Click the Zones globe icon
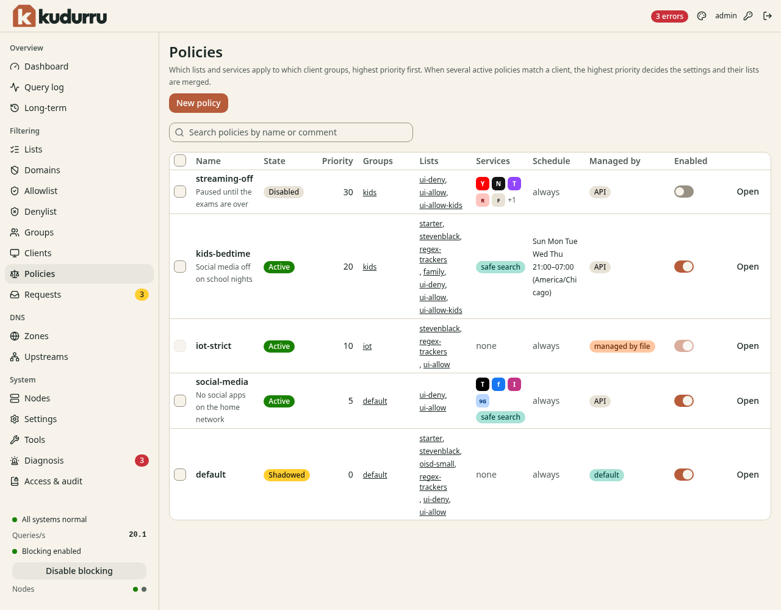 pyautogui.click(x=15, y=336)
